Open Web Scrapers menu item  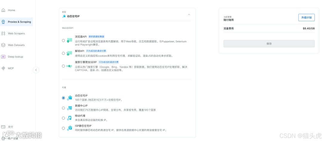click(x=16, y=33)
